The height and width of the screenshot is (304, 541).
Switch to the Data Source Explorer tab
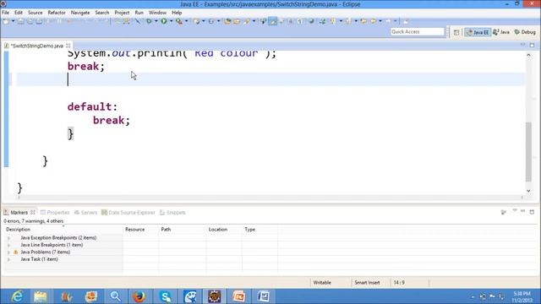click(128, 212)
